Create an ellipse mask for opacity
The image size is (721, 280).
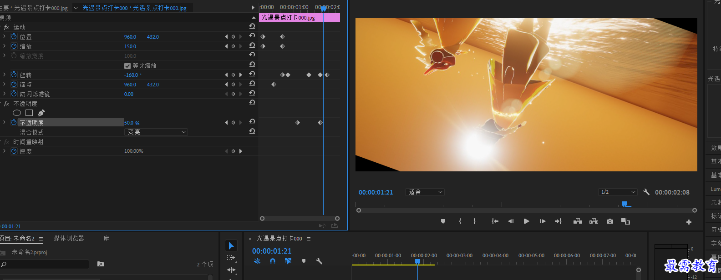click(x=17, y=113)
